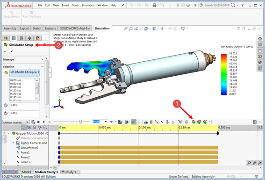Open the DisplayManager tab icon
Screen dimensions: 265x180
(37, 38)
